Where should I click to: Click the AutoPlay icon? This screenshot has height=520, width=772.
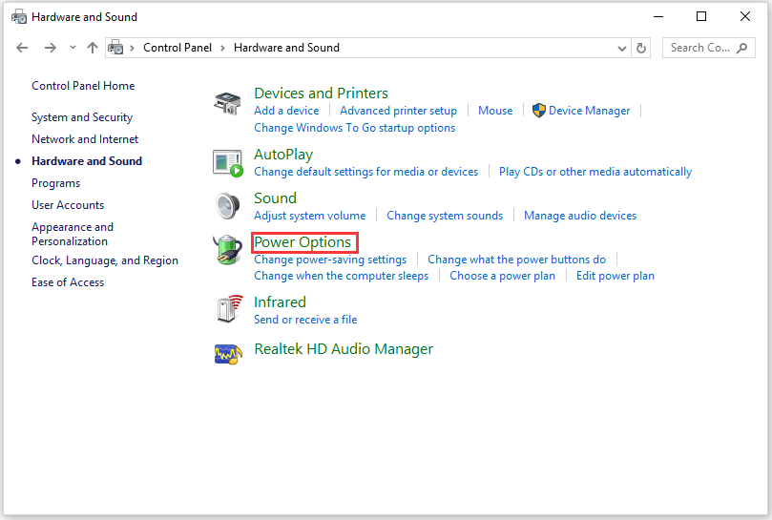pos(227,162)
